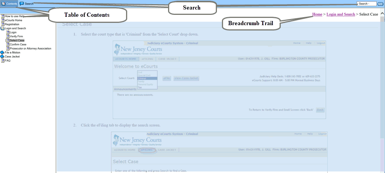The image size is (385, 173).
Task: Follow the Login and Search breadcrumb link
Action: tap(341, 14)
